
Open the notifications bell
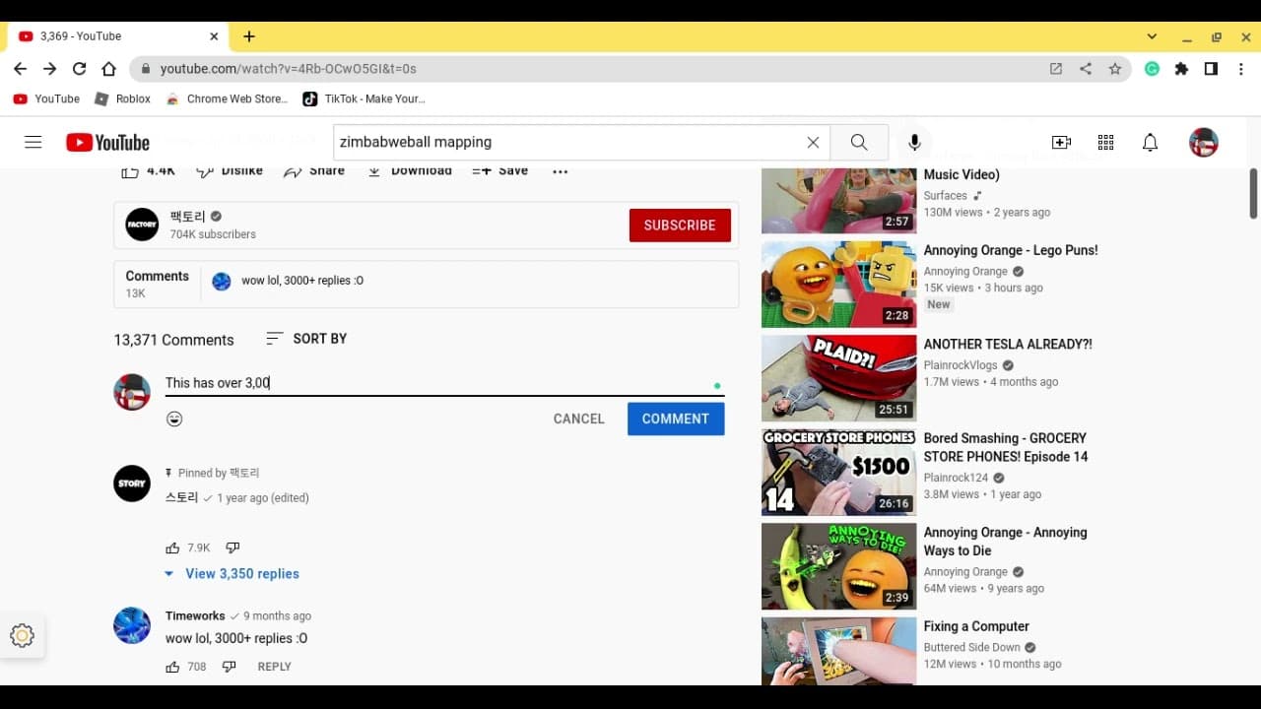[x=1150, y=142]
